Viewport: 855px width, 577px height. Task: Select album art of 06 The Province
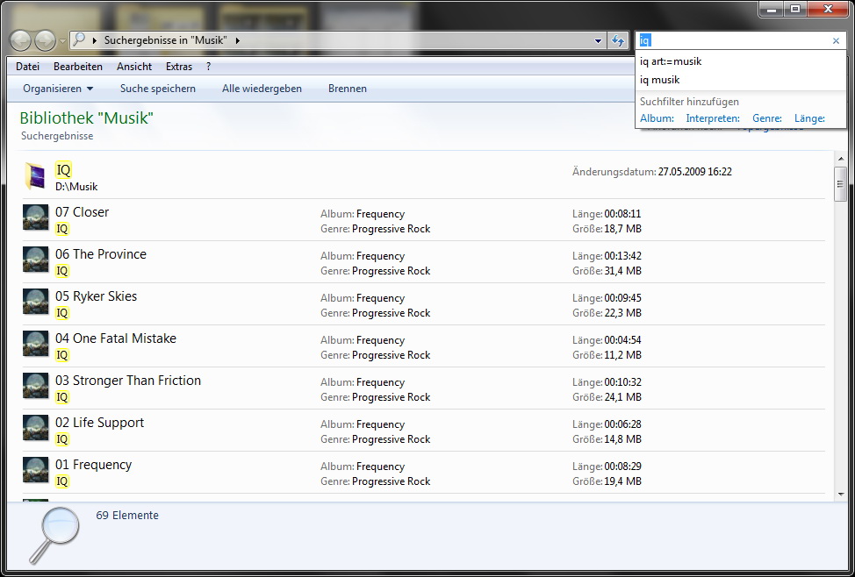[35, 260]
